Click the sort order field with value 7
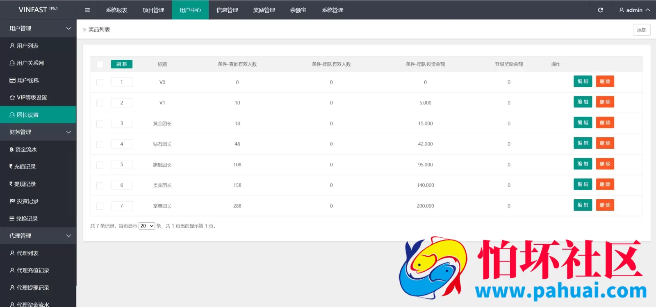 point(122,206)
